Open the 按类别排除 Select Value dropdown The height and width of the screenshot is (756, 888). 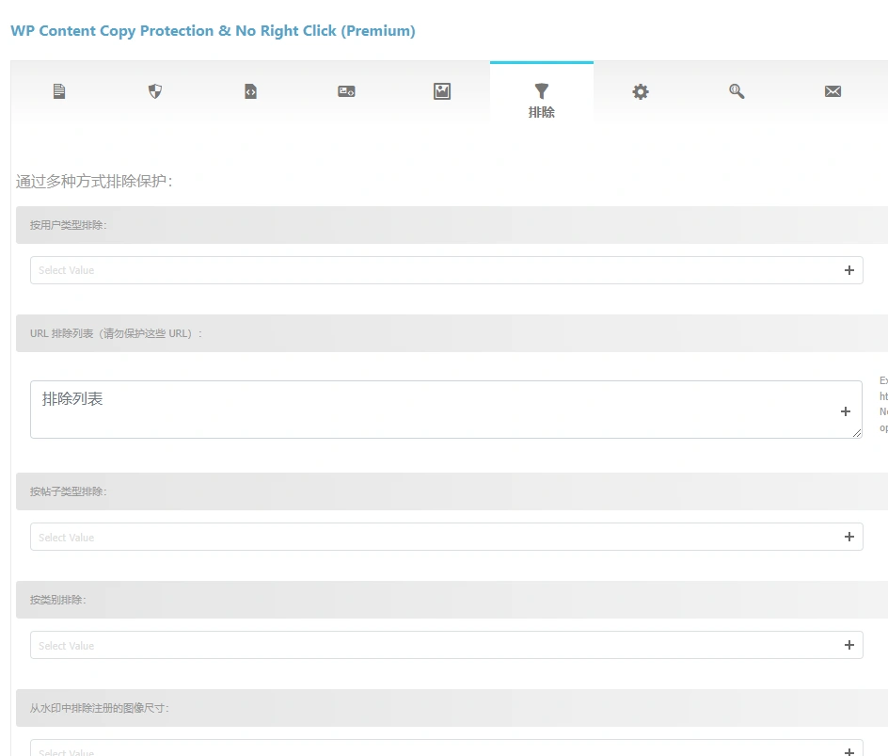[x=376, y=645]
